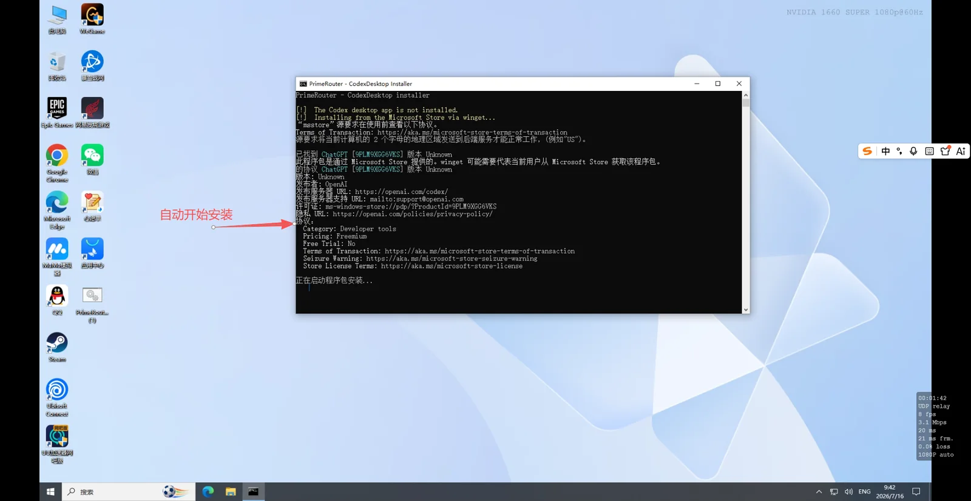Click the console window taskbar button
Viewport: 971px width, 501px height.
click(x=253, y=492)
